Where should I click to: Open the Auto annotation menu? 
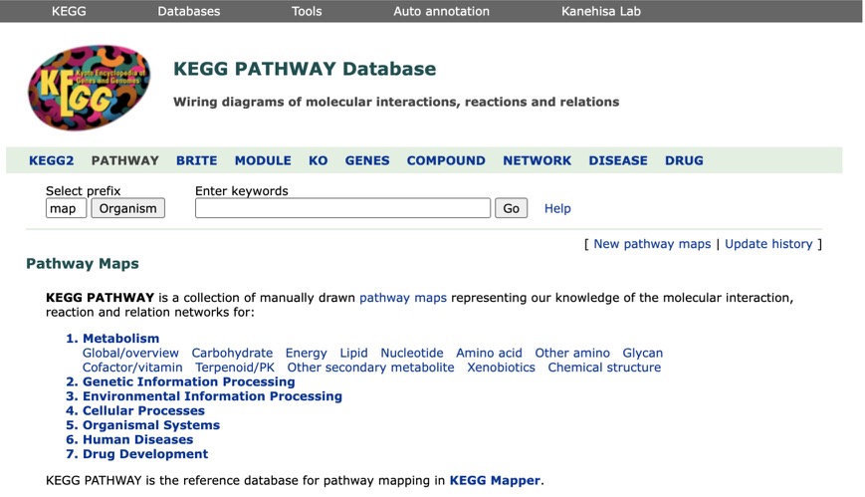click(441, 11)
